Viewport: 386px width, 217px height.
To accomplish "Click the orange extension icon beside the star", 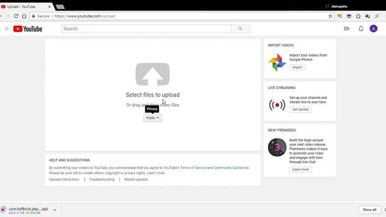I will click(x=340, y=16).
